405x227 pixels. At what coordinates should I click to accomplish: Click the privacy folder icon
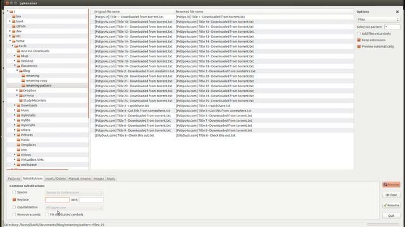pyautogui.click(x=21, y=95)
